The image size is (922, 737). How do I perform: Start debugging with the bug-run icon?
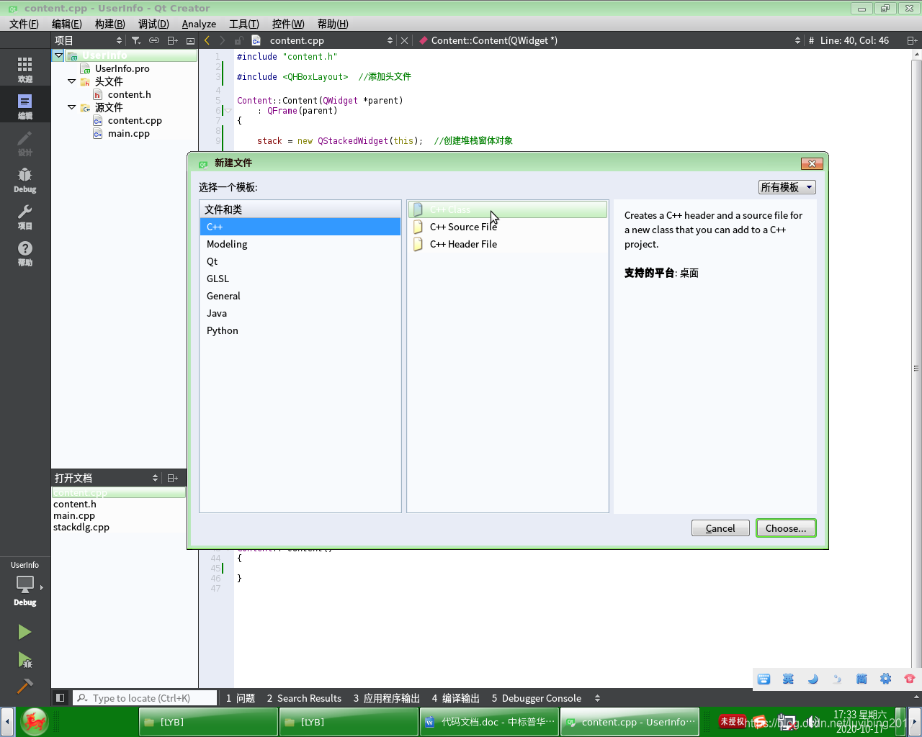tap(24, 659)
